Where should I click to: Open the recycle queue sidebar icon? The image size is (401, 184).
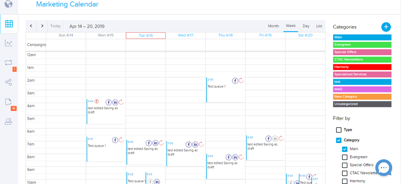coord(8,63)
